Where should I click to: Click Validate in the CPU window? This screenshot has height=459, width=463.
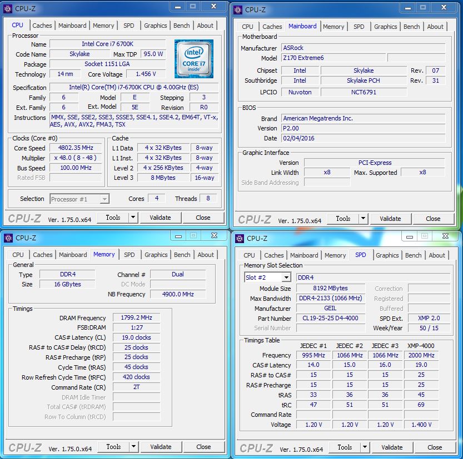[x=160, y=218]
